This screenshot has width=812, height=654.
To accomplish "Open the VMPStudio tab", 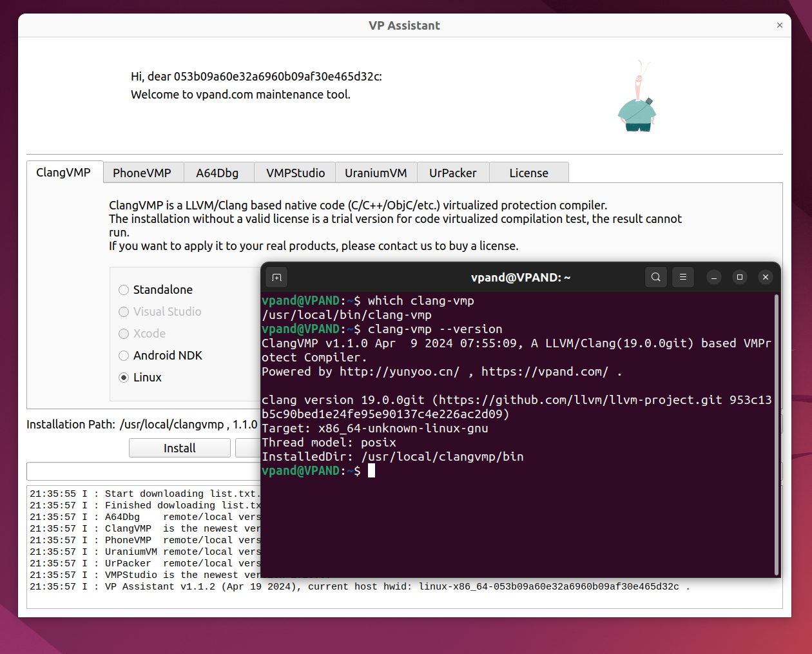I will click(x=295, y=173).
